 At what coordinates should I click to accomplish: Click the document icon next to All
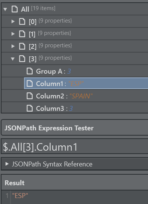(15, 9)
